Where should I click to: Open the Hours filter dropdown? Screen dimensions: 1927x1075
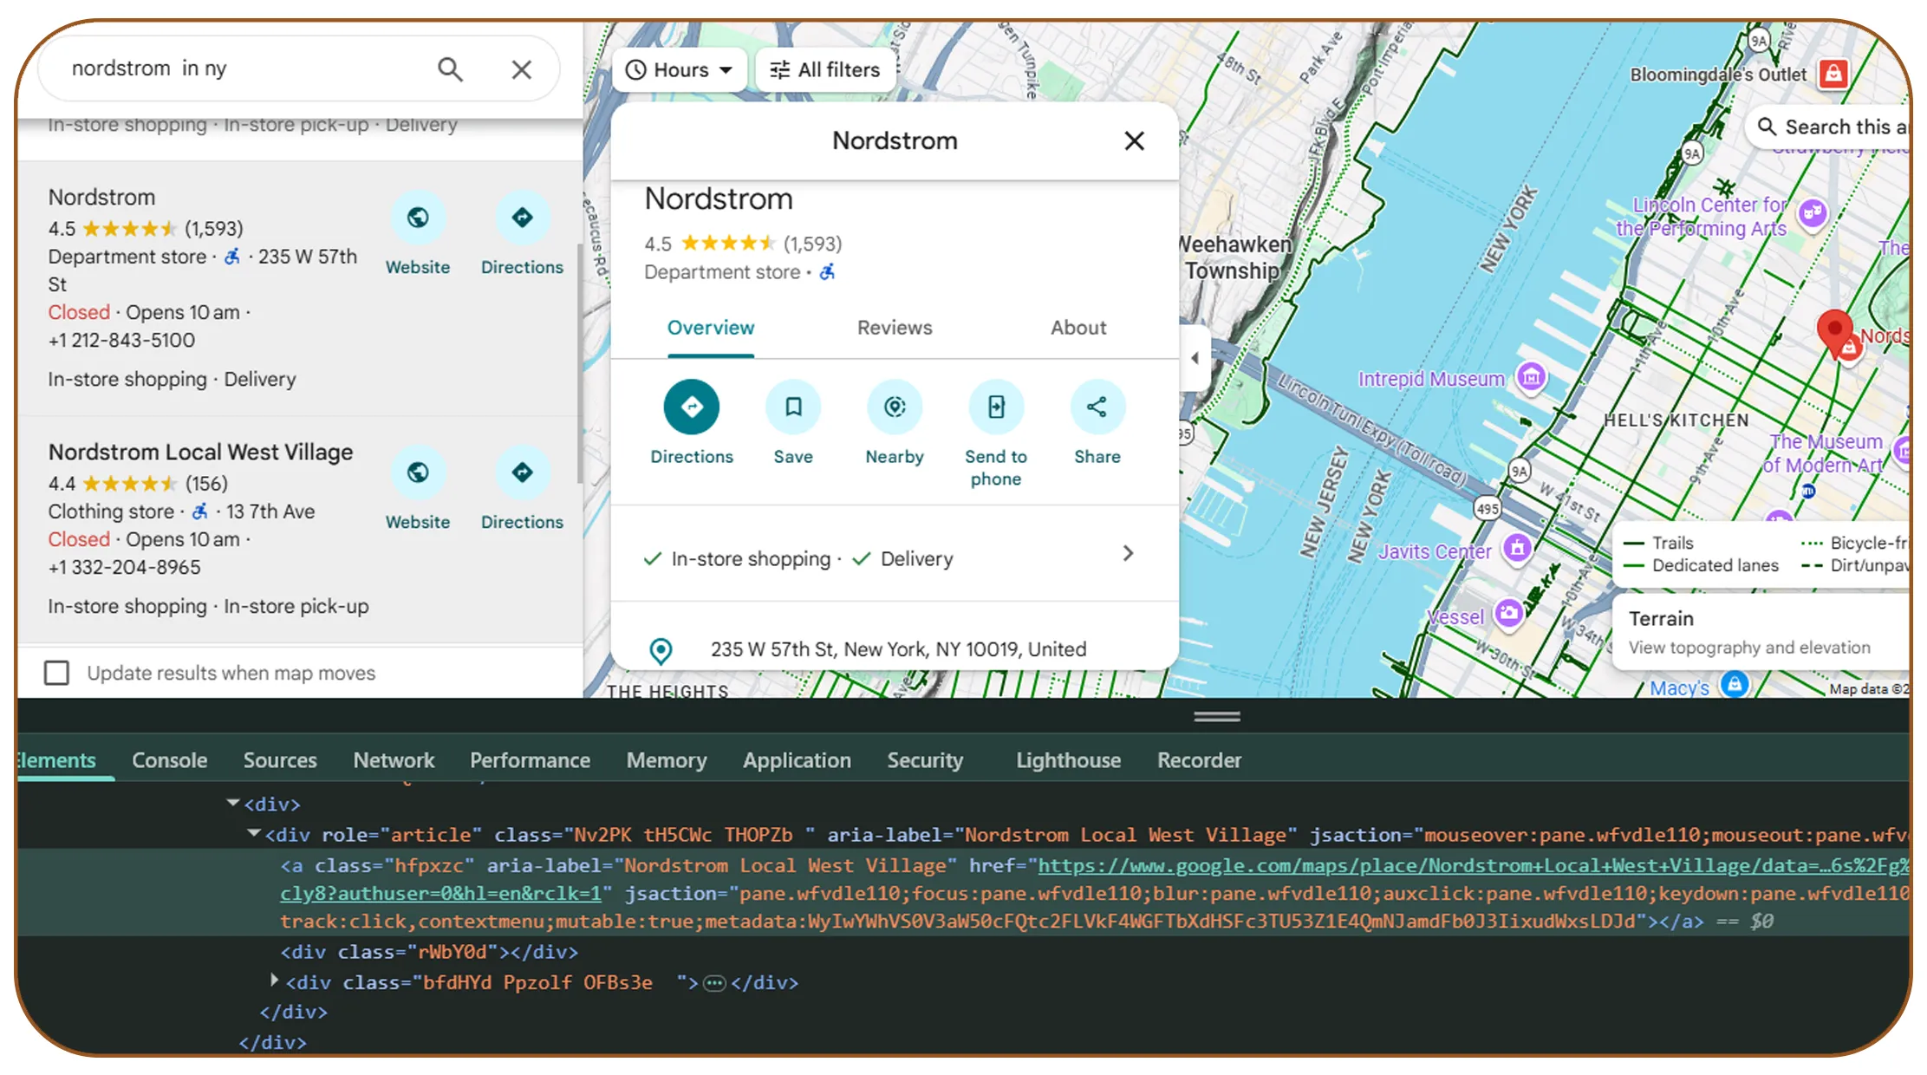pos(680,70)
